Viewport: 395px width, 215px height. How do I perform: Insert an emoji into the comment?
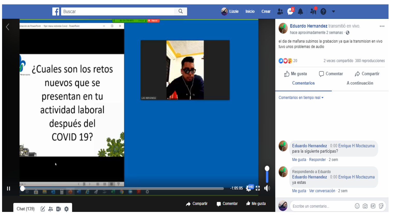357,206
